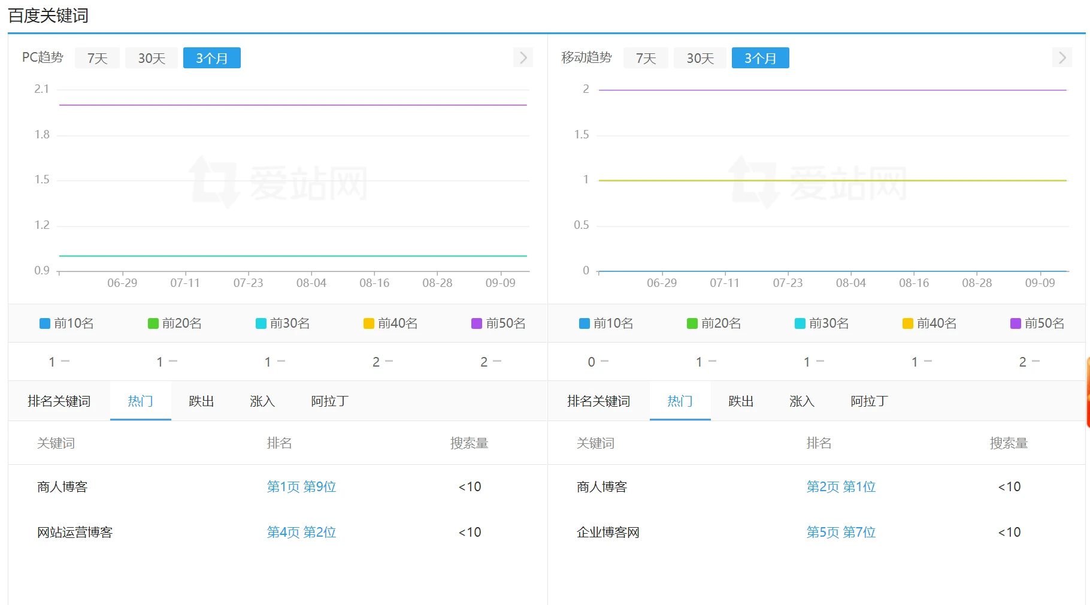Select 7天 range for PC trend
1090x605 pixels.
click(x=97, y=58)
